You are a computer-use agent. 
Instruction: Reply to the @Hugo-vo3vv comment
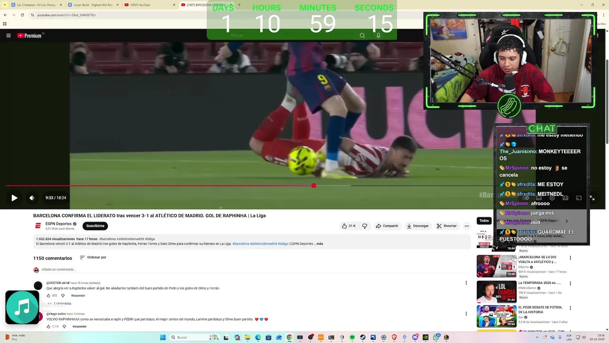(79, 326)
